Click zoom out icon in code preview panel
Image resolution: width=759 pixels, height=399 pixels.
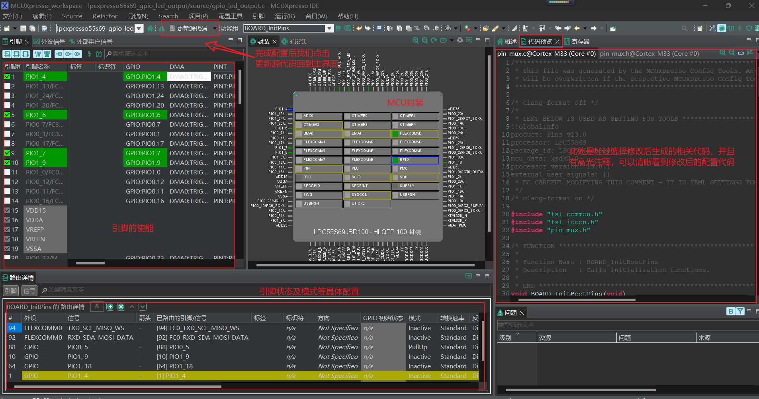click(732, 53)
